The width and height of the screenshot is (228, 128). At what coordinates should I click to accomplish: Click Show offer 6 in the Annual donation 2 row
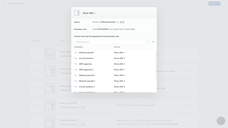pos(119,87)
